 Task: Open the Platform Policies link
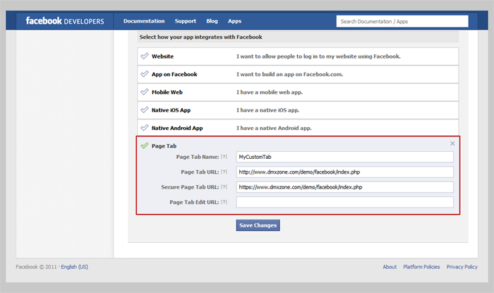[421, 267]
